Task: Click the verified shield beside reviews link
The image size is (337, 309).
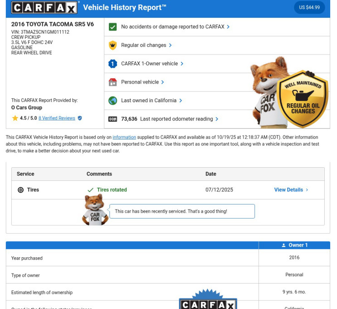Action: [80, 118]
